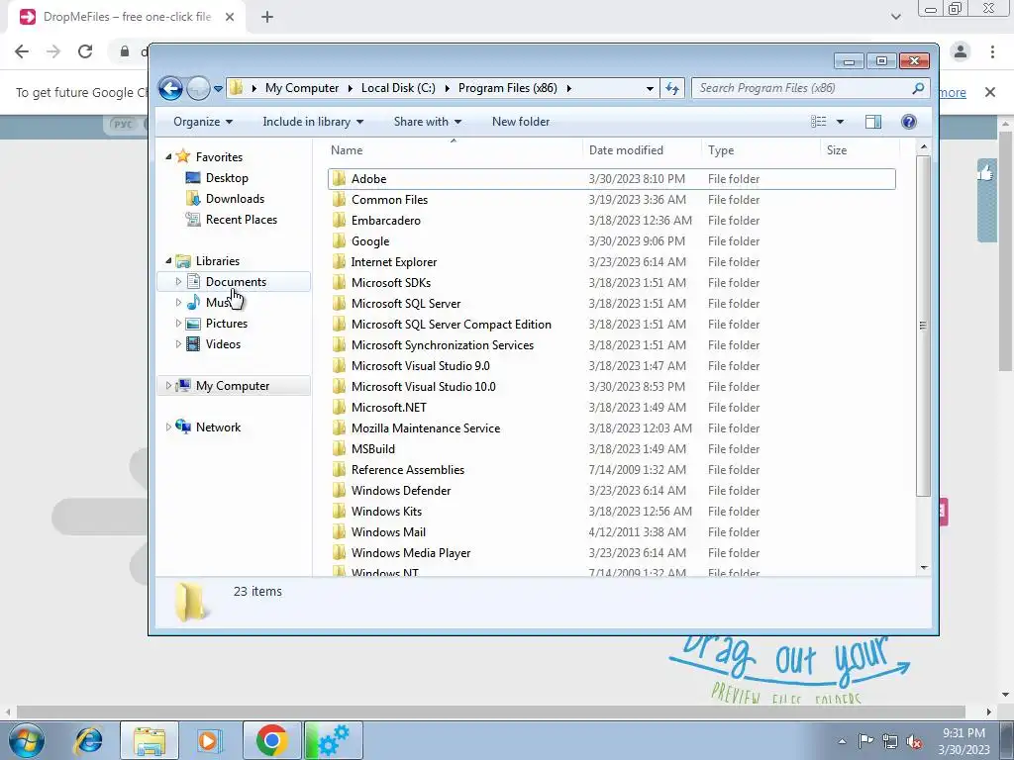Sort by the Type column header
Viewport: 1014px width, 760px height.
(760, 150)
